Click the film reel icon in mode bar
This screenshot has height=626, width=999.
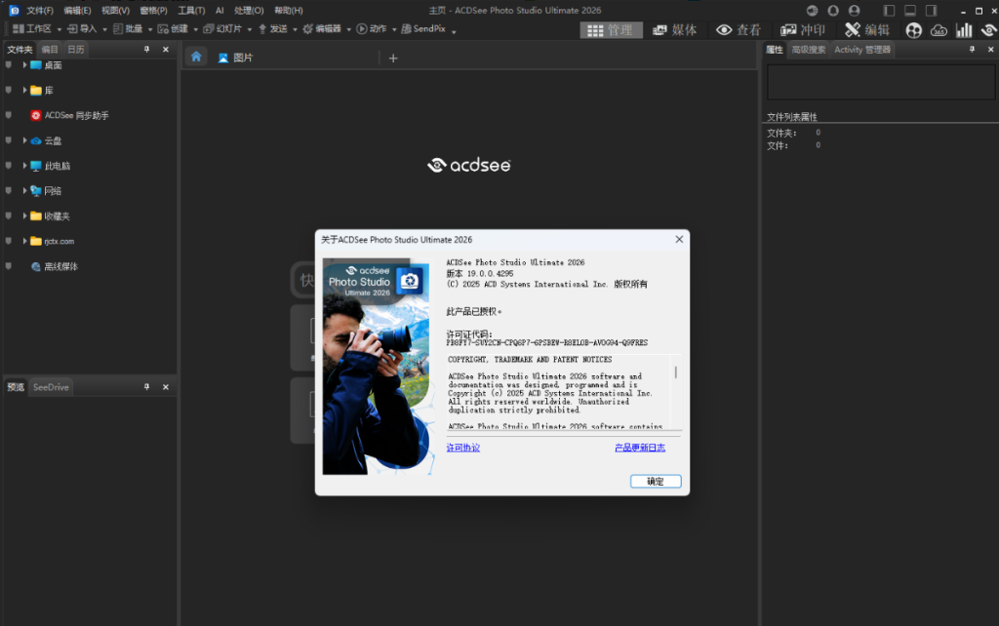(x=913, y=30)
